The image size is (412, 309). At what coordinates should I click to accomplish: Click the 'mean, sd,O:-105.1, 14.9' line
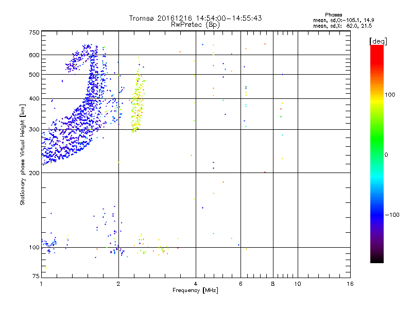click(x=344, y=21)
